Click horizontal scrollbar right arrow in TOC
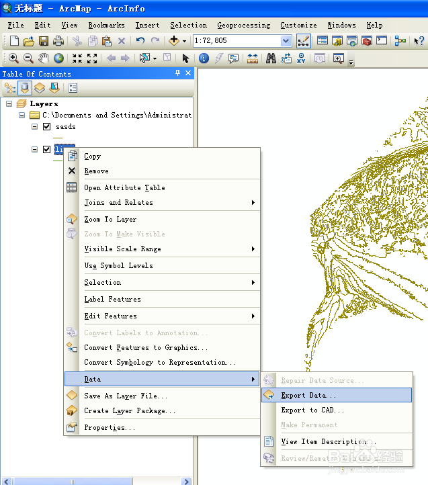Image resolution: width=428 pixels, height=485 pixels. coord(186,481)
